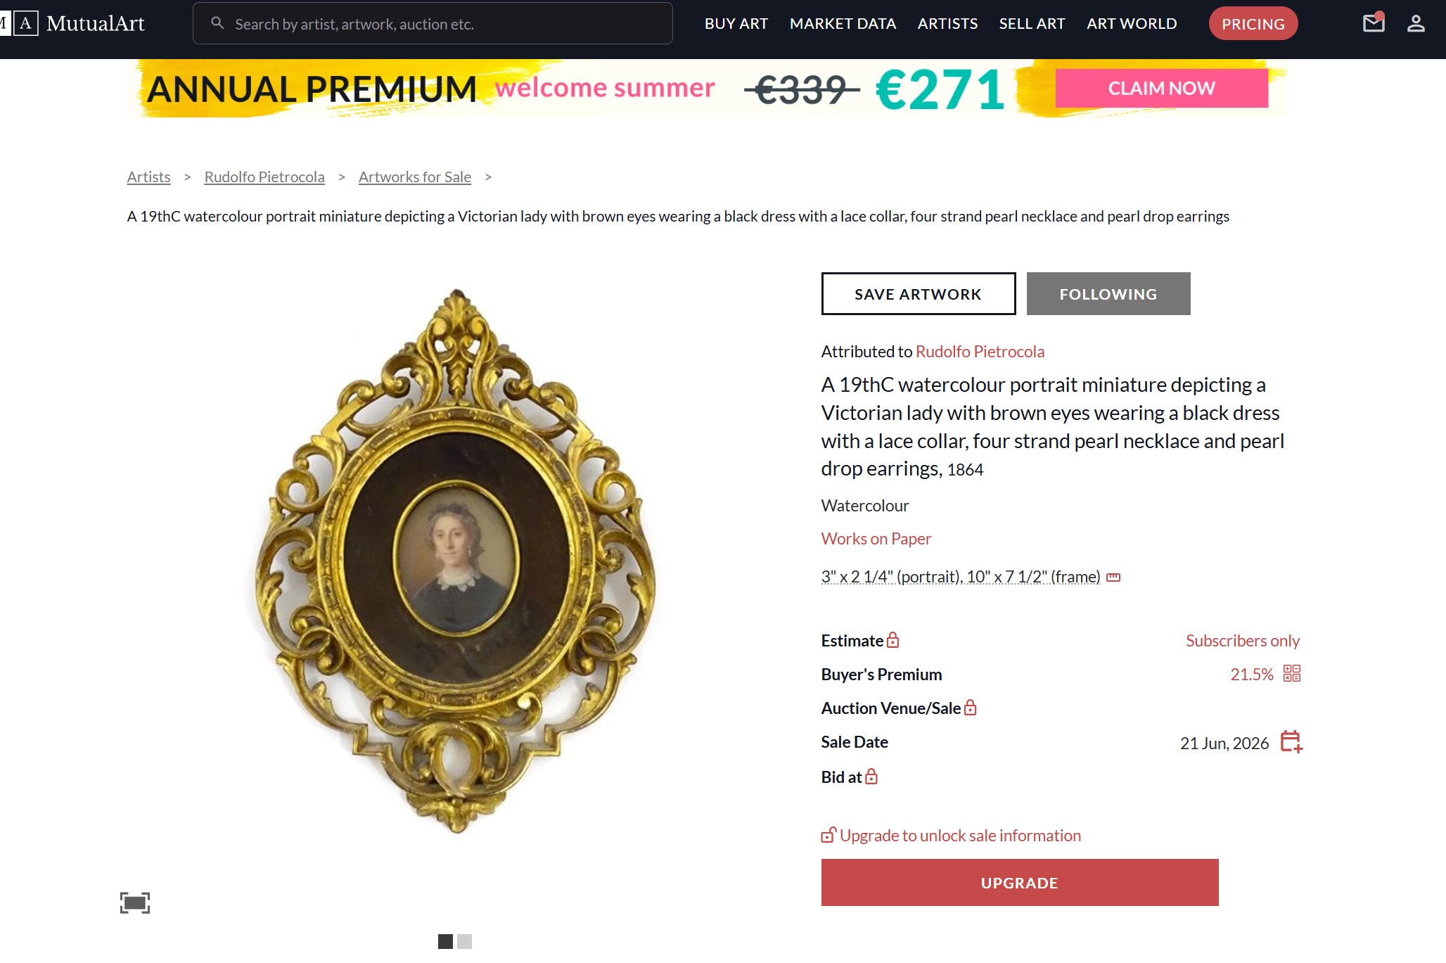Open the Art World menu
This screenshot has height=963, width=1446.
pos(1132,23)
